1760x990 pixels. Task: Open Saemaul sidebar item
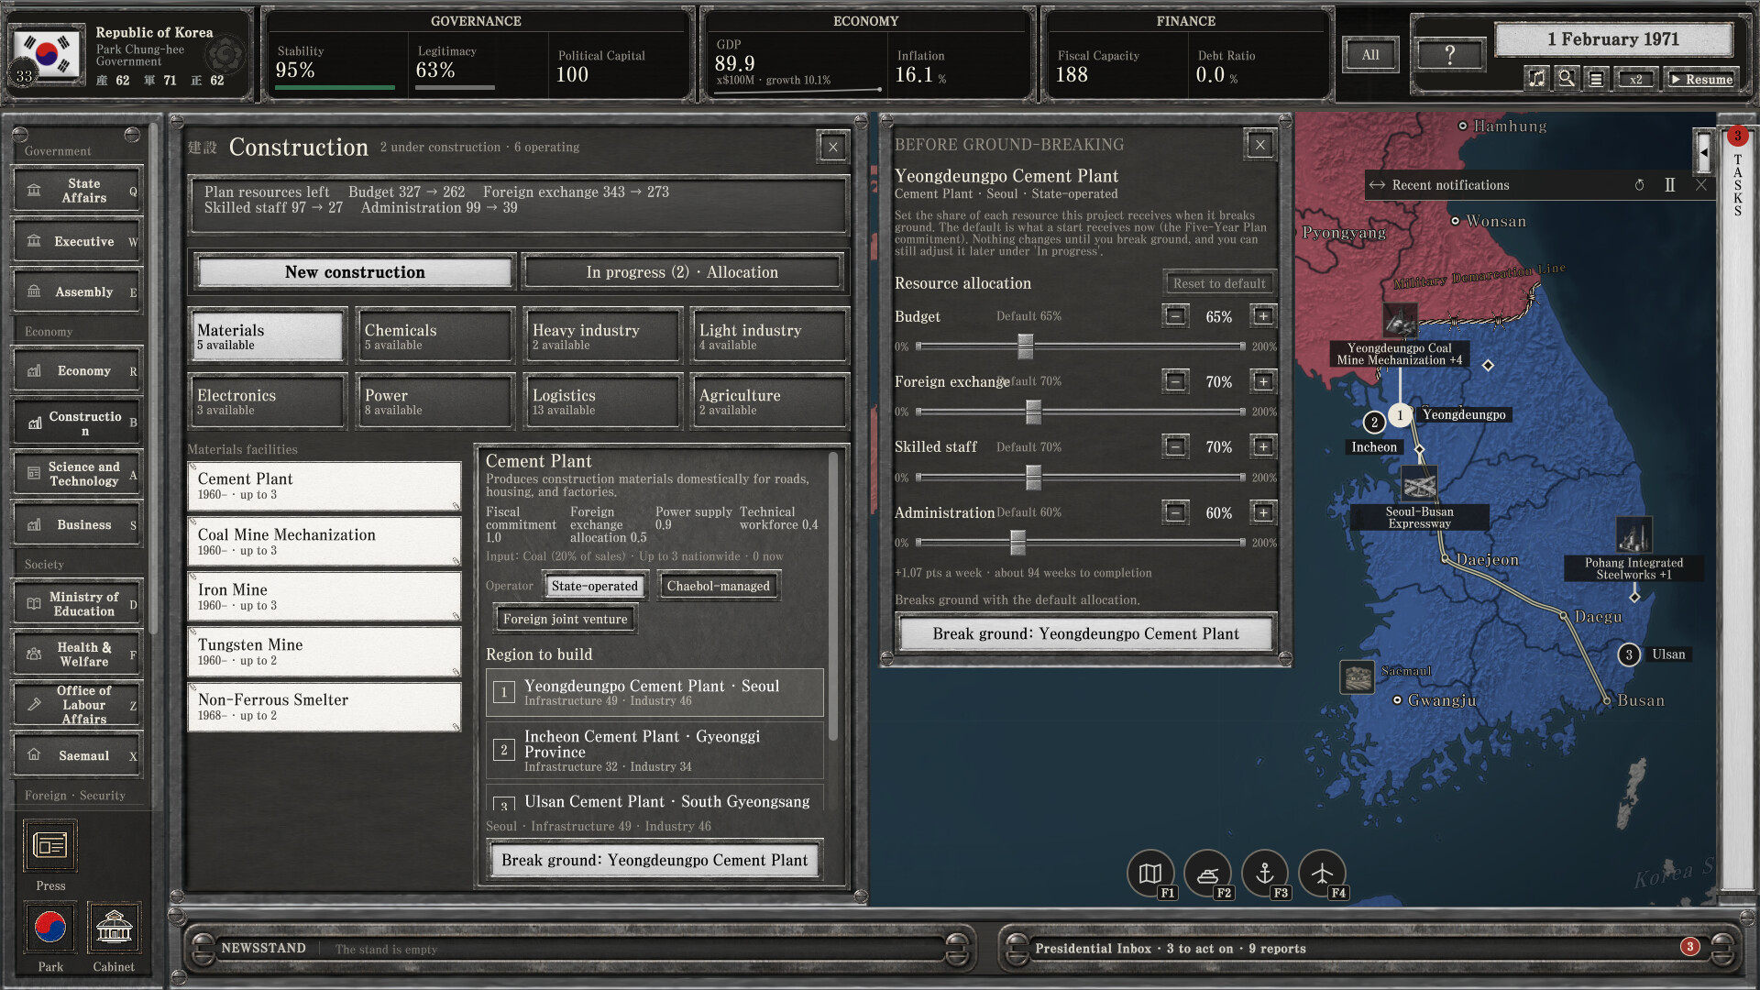(x=77, y=755)
